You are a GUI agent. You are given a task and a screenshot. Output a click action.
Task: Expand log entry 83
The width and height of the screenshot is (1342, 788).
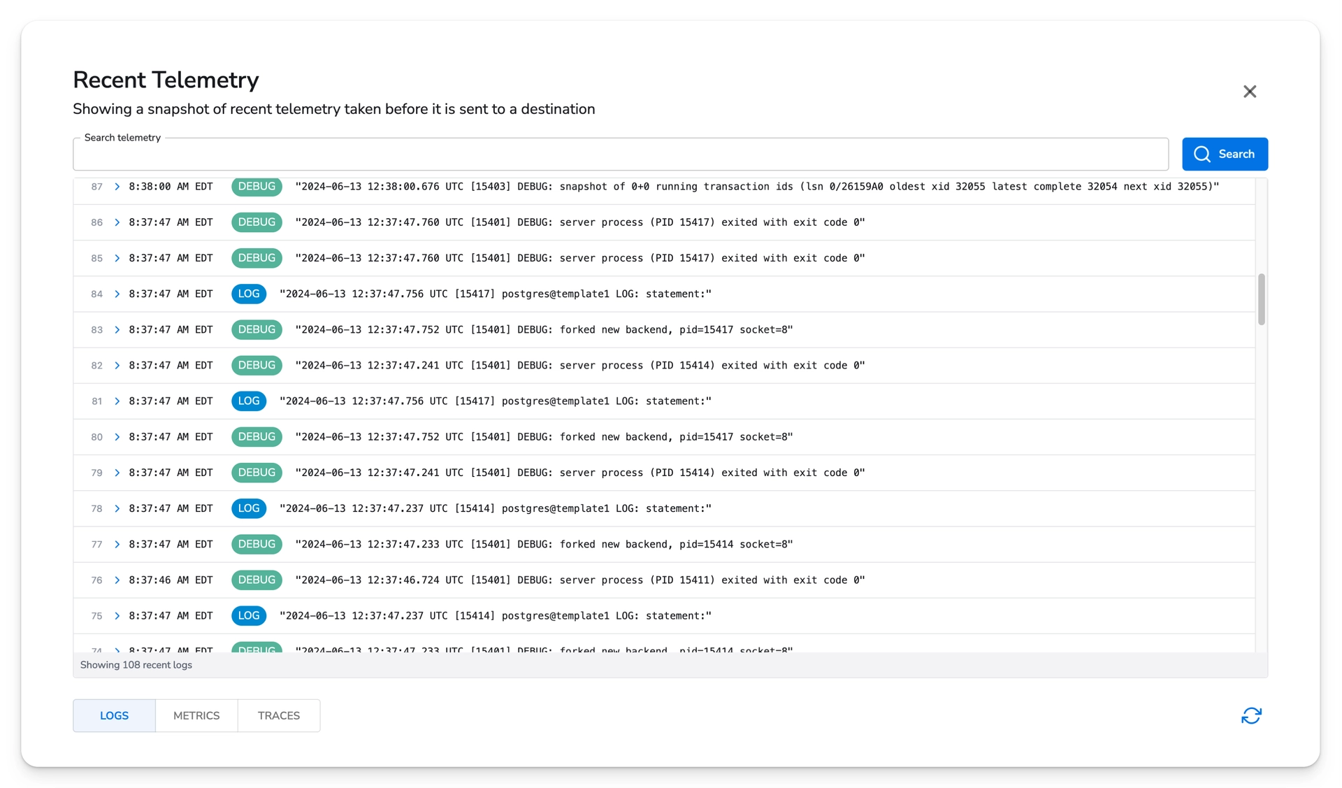(117, 329)
